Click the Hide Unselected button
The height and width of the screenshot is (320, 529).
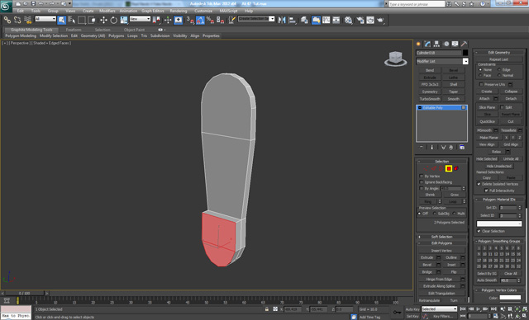click(498, 166)
